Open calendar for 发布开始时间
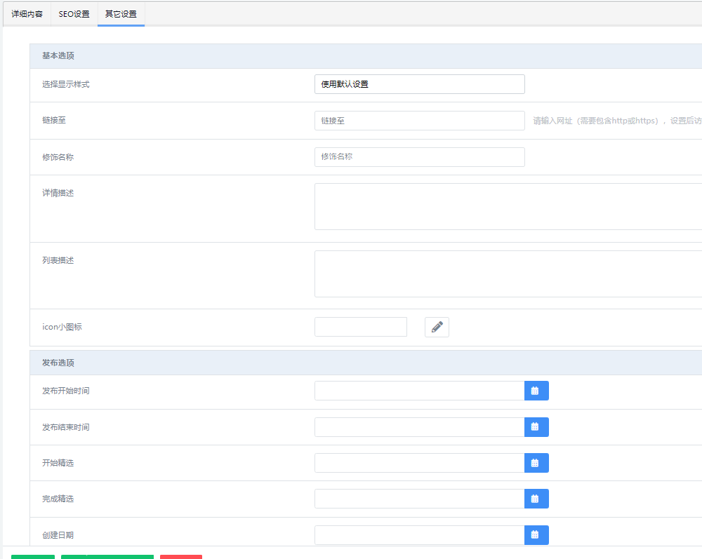702x559 pixels. [x=536, y=391]
